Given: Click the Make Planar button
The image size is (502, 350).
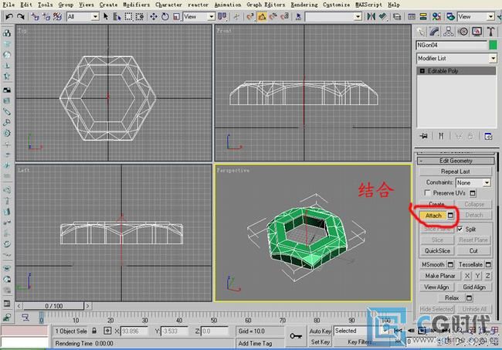Looking at the screenshot, I should pyautogui.click(x=440, y=276).
